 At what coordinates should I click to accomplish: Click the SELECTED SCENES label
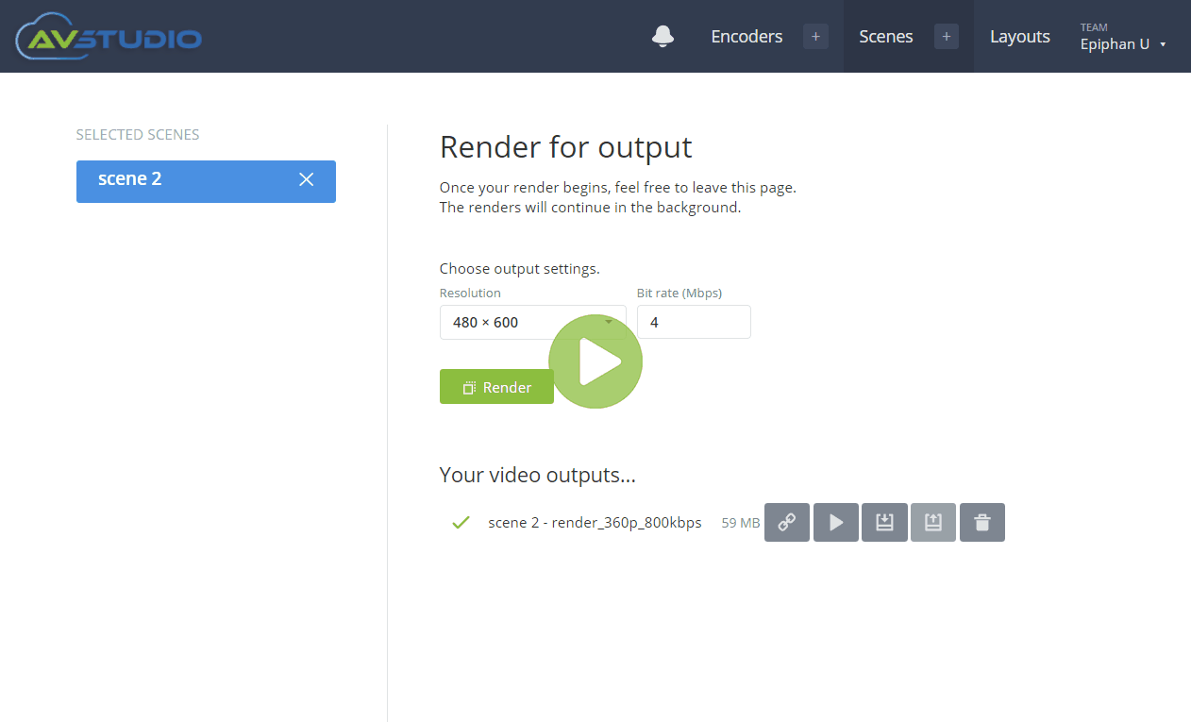138,135
